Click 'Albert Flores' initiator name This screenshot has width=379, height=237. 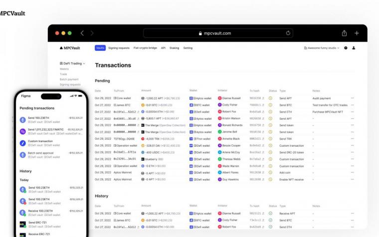click(230, 173)
